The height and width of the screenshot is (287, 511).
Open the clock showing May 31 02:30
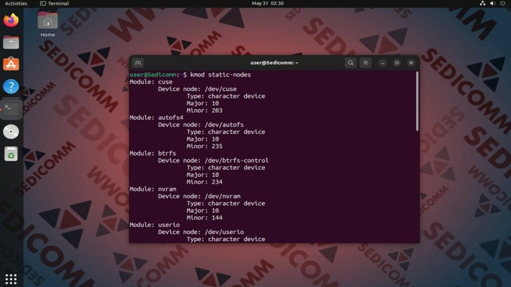click(267, 3)
